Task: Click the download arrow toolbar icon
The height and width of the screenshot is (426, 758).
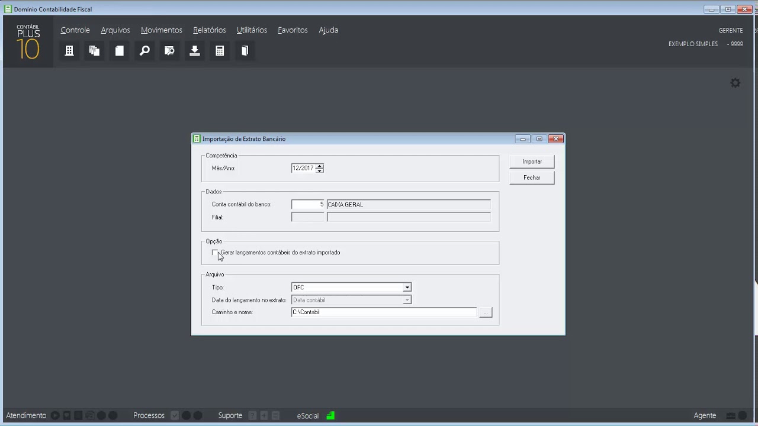Action: pyautogui.click(x=195, y=51)
